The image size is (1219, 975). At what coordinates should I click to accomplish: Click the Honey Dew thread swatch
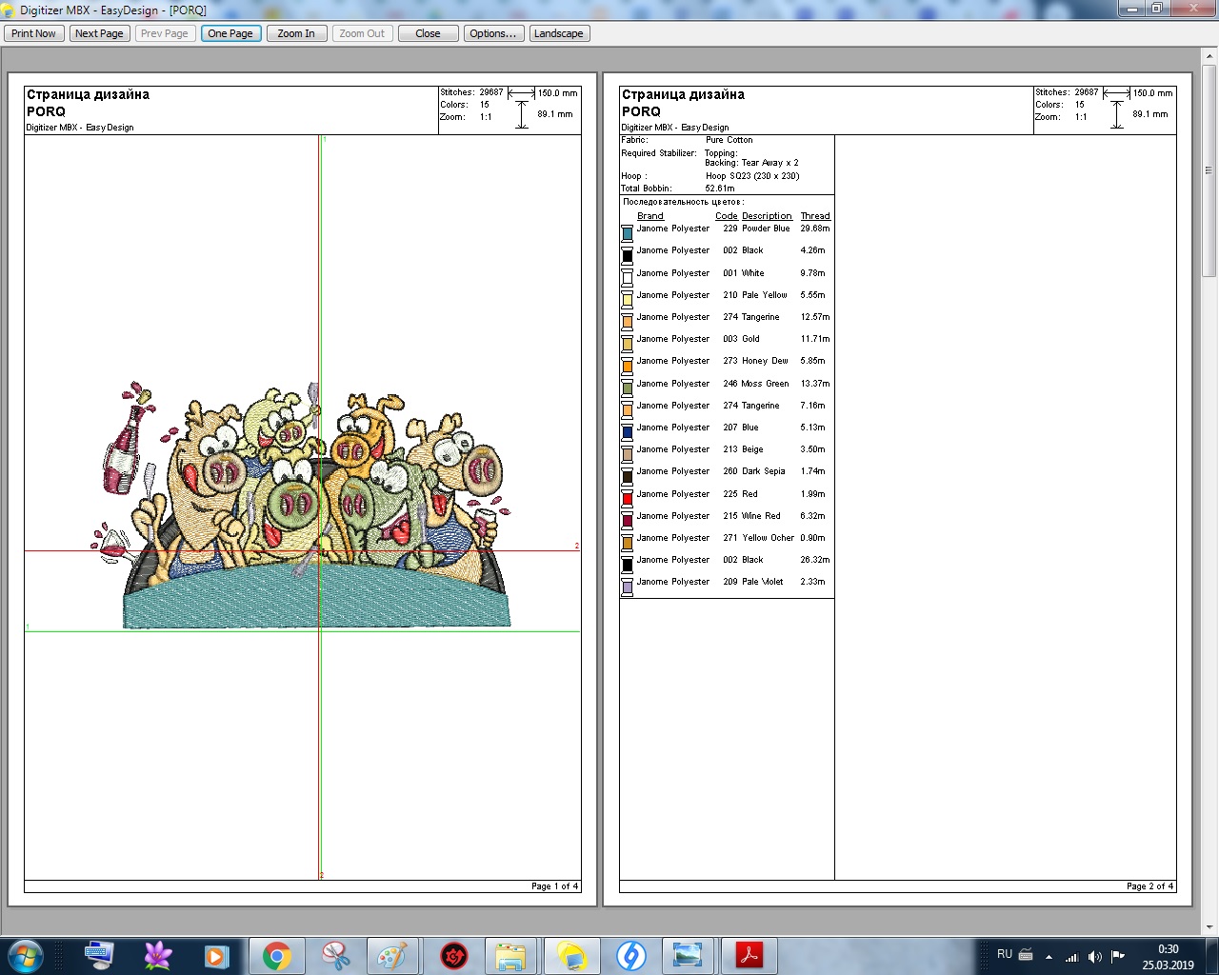click(x=627, y=365)
